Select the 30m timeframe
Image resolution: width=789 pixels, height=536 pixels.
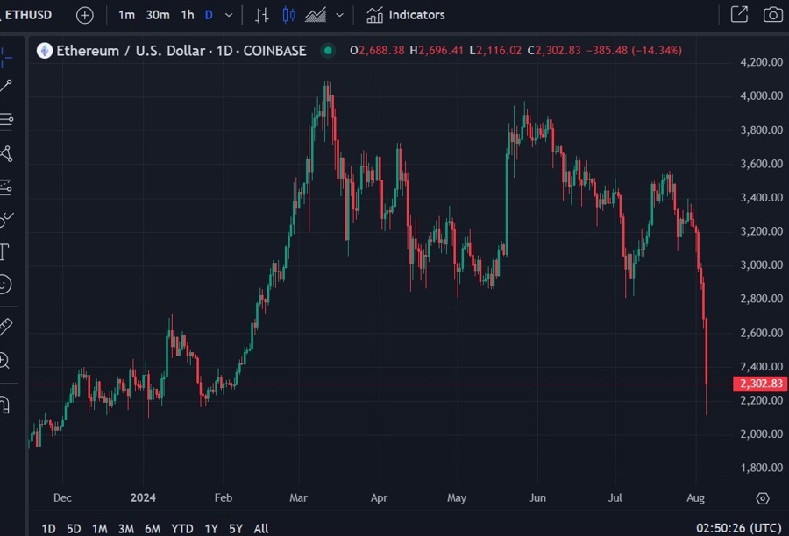158,15
